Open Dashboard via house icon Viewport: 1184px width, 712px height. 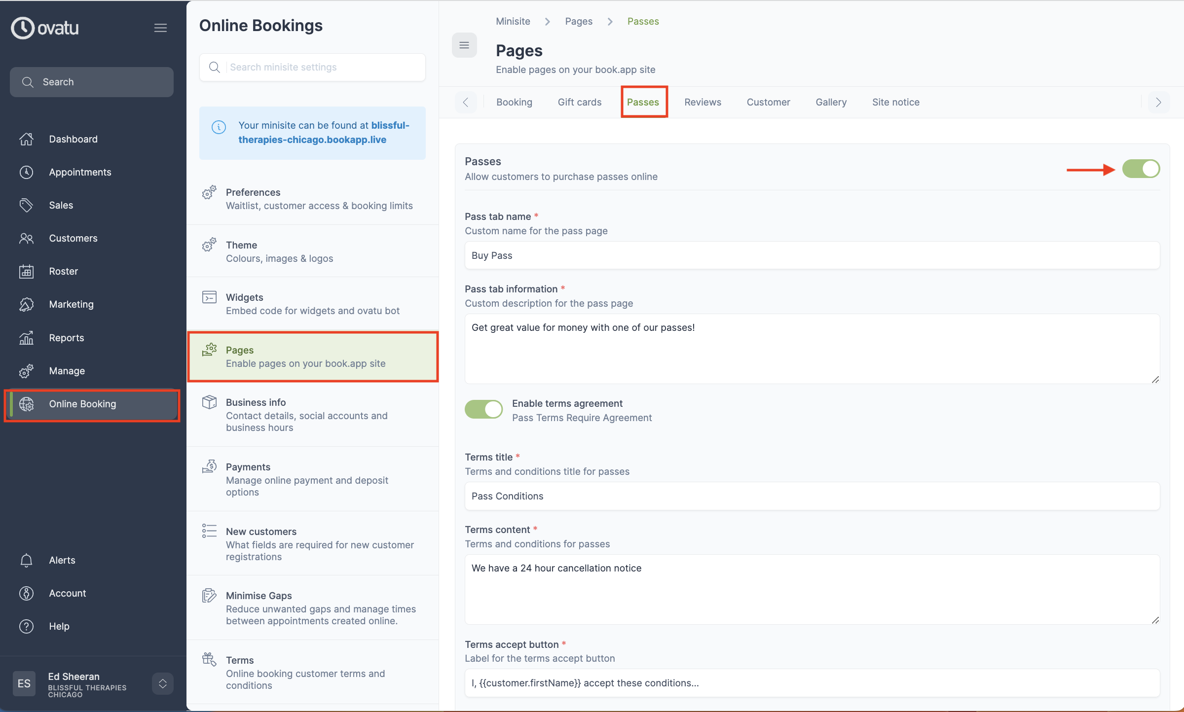(x=26, y=139)
